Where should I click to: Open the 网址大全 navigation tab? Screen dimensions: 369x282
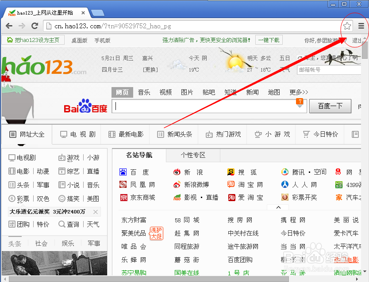click(x=27, y=134)
